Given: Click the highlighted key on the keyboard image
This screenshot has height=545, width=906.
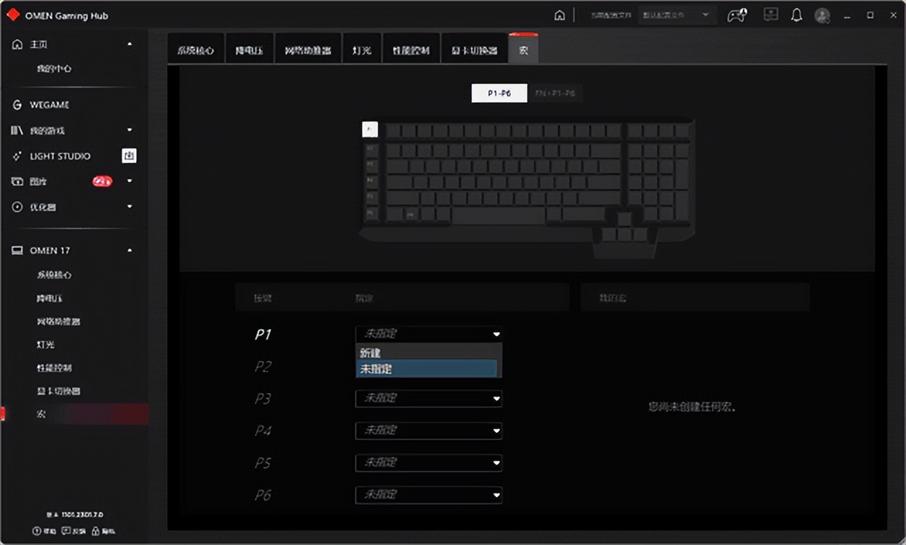Looking at the screenshot, I should pos(369,129).
